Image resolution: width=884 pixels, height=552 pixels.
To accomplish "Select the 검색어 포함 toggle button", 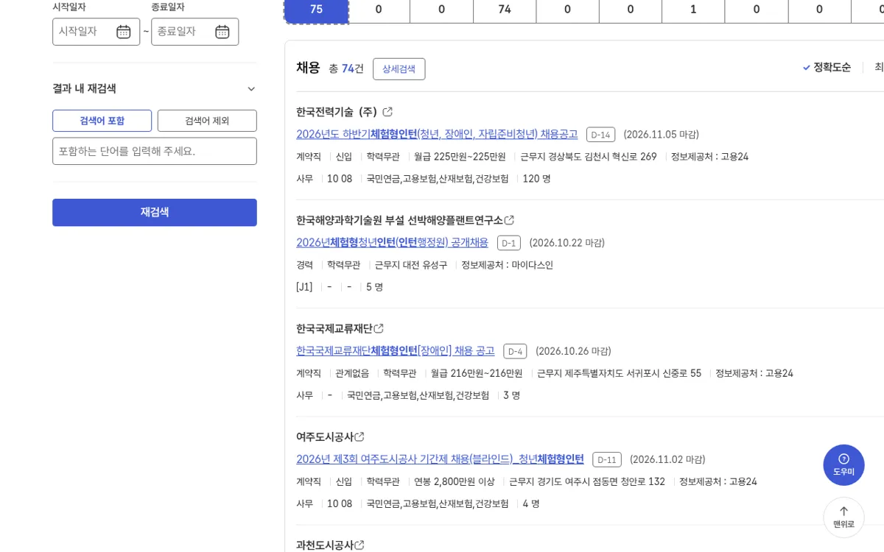I will (x=102, y=121).
